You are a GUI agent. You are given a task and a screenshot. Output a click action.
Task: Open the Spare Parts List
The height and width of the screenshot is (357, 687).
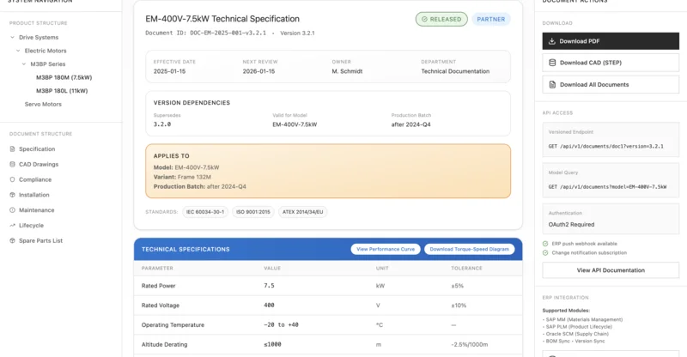40,241
